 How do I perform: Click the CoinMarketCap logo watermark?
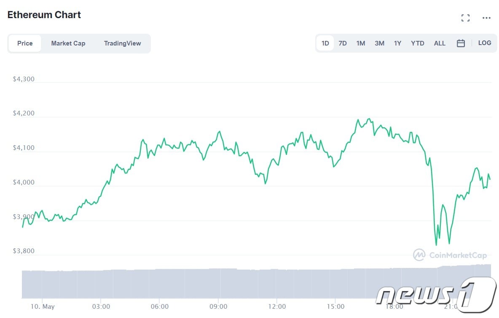(450, 255)
